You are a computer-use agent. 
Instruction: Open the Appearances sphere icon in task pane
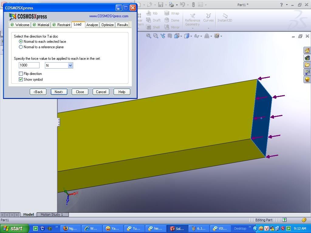coord(307,79)
